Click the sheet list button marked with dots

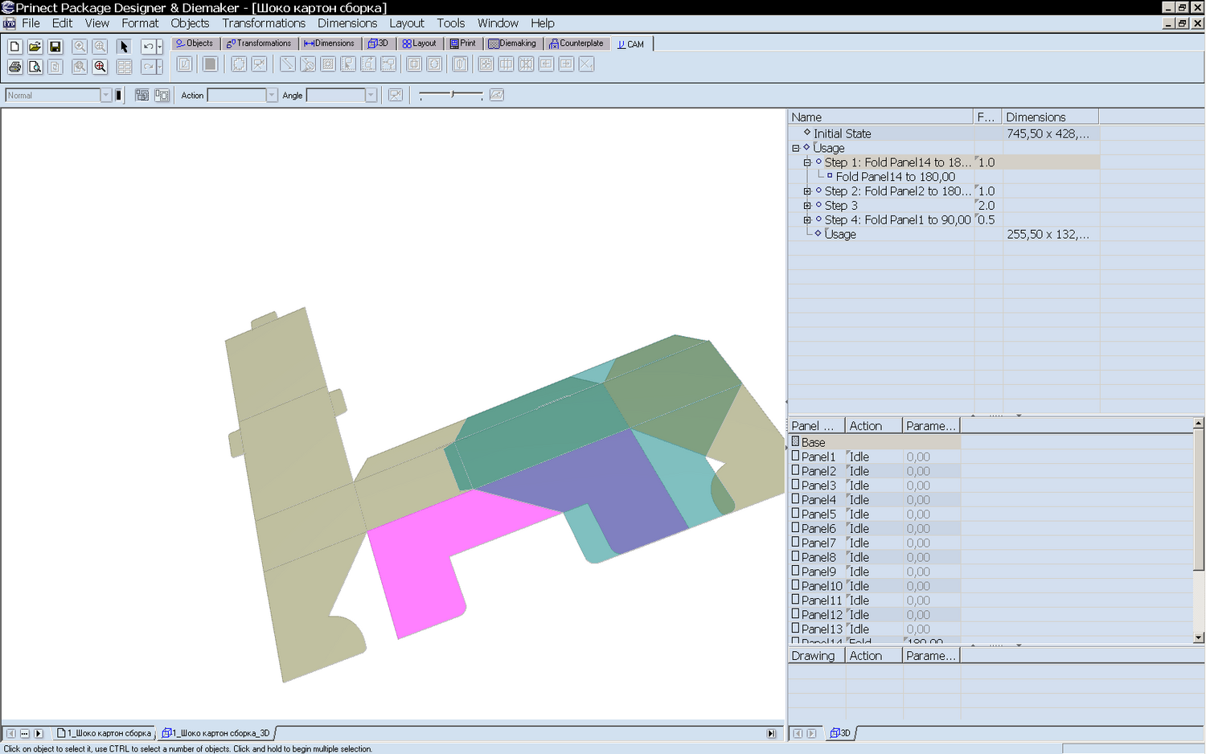(x=25, y=733)
